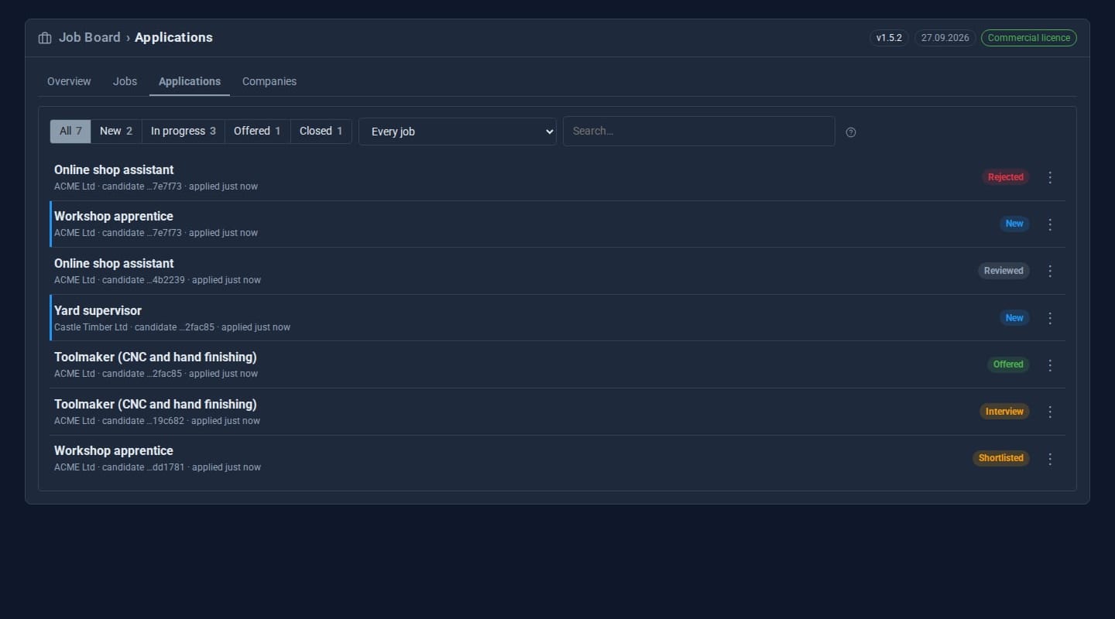Open the Every job dropdown
This screenshot has width=1115, height=619.
458,132
